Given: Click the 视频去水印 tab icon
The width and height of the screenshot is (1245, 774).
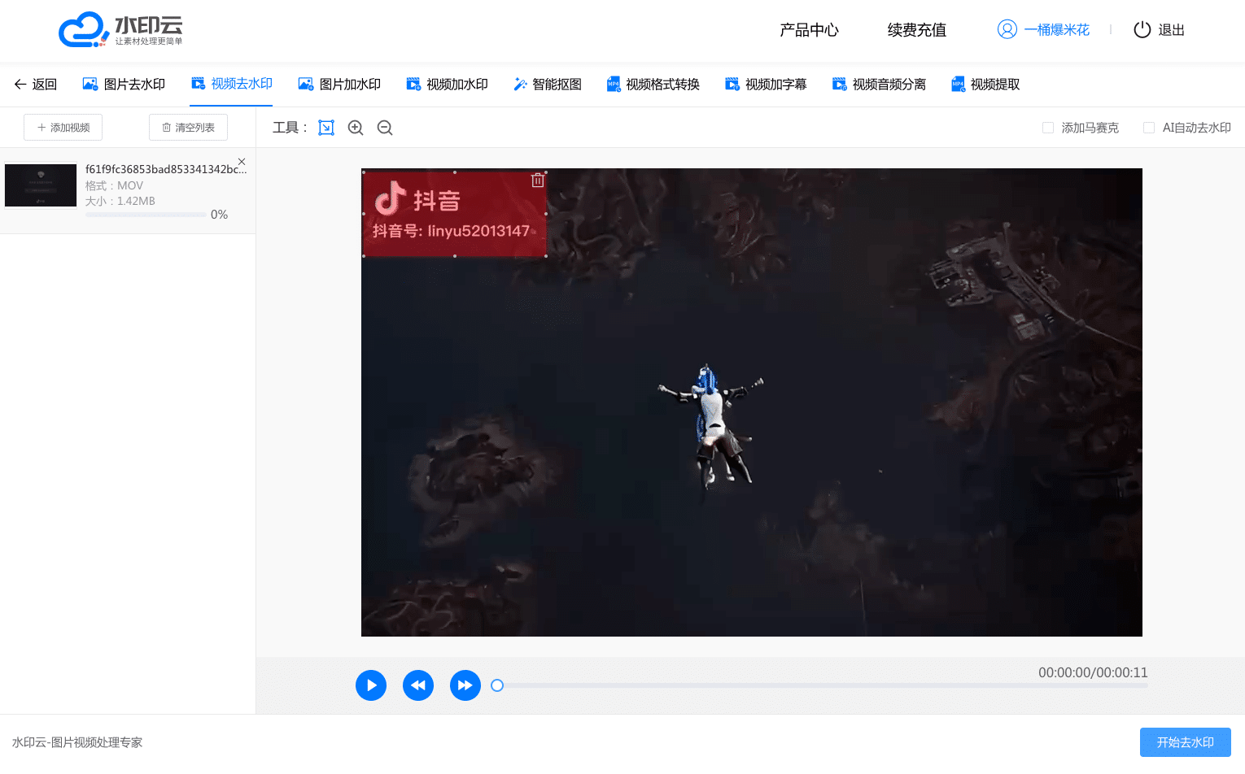Looking at the screenshot, I should [198, 83].
